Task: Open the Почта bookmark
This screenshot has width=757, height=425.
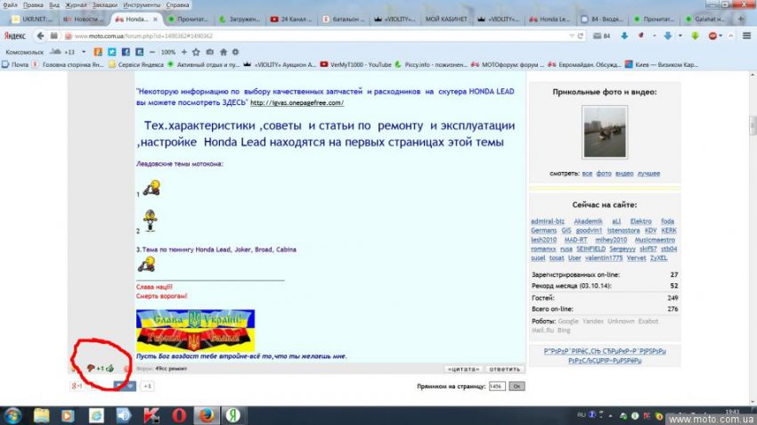Action: (15, 64)
